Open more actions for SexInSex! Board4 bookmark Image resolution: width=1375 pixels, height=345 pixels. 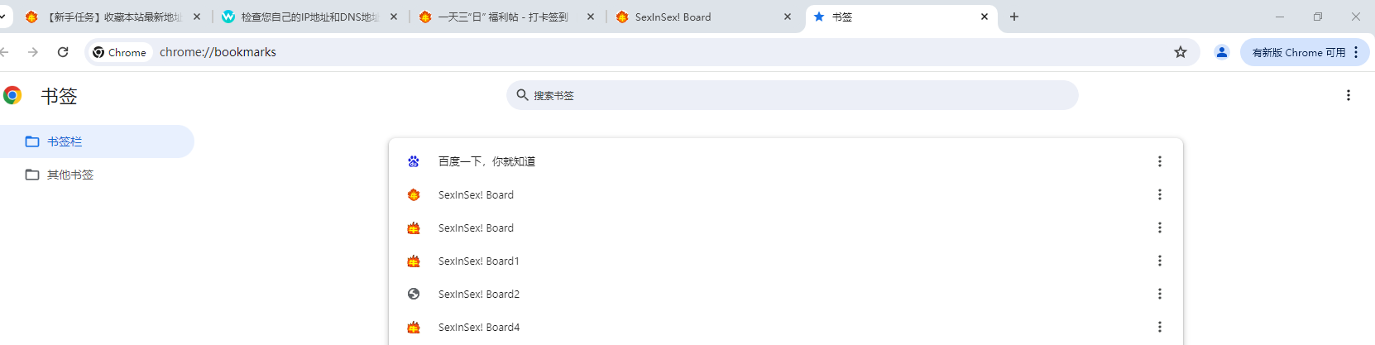[1160, 327]
